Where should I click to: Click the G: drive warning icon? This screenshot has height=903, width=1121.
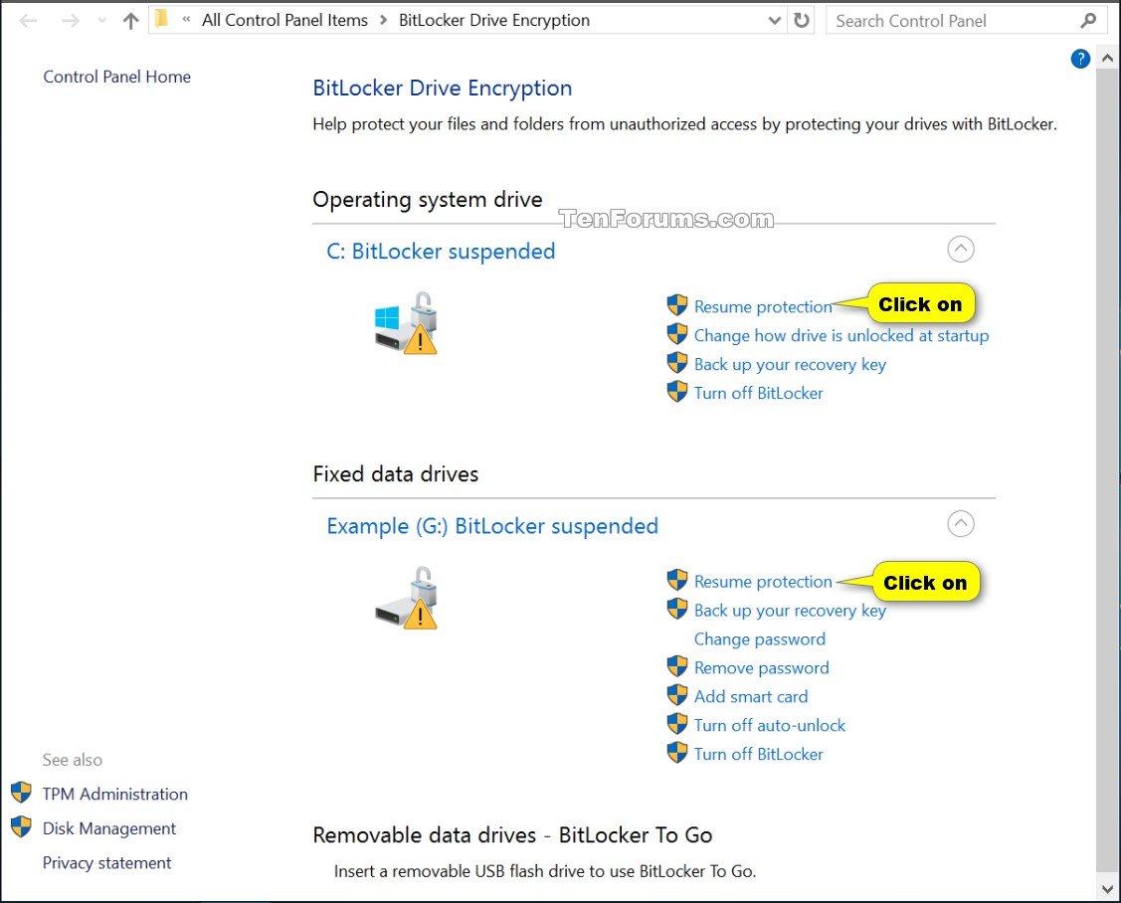(406, 598)
